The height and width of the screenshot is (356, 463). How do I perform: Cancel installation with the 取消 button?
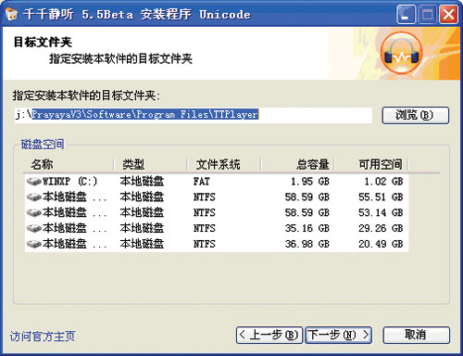point(416,335)
